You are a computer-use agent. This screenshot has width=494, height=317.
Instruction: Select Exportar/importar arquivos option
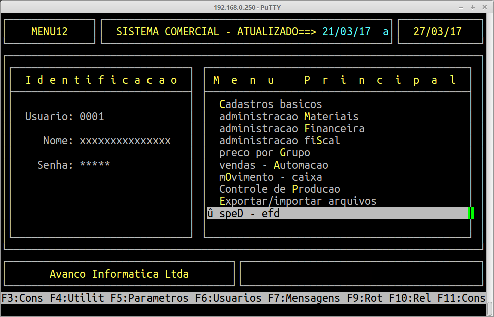pos(298,201)
